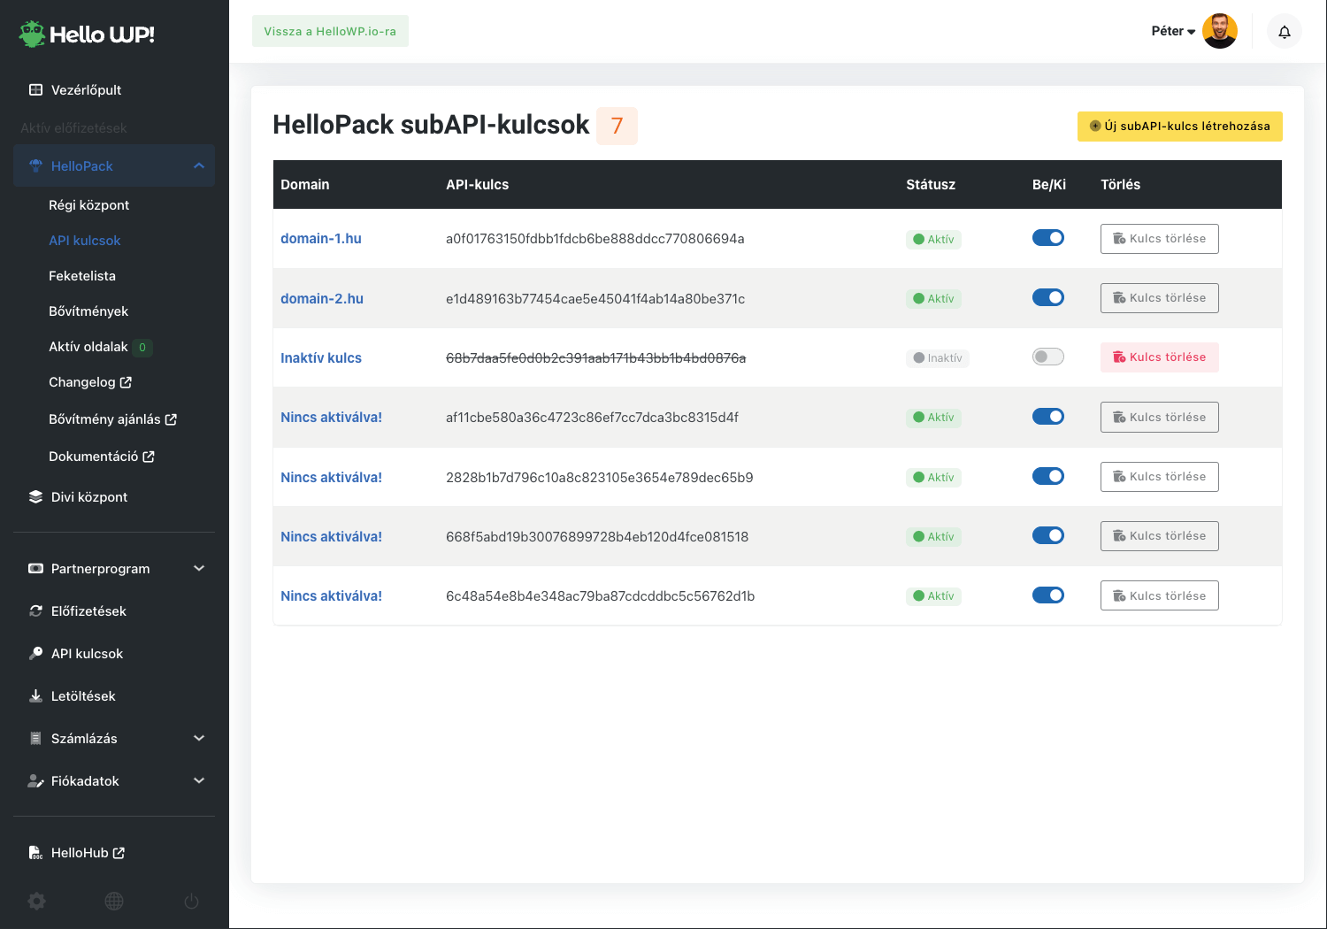Open the domain-2.hu link
This screenshot has width=1327, height=929.
[322, 299]
